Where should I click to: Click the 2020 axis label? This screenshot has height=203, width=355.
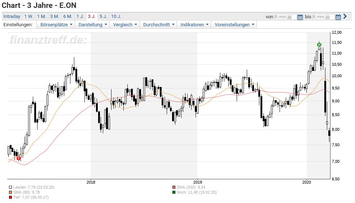(x=307, y=182)
